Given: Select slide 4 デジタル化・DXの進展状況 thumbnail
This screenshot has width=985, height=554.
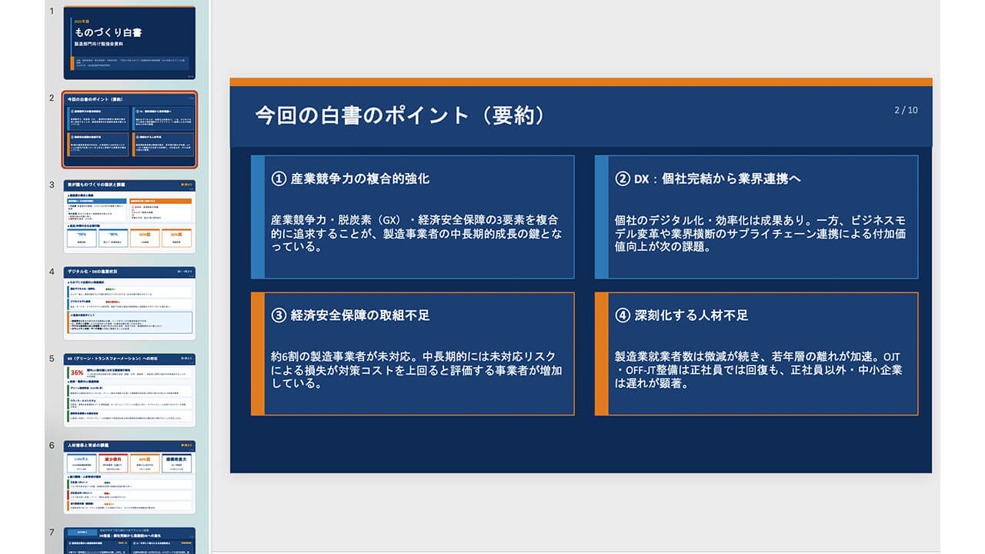Looking at the screenshot, I should tap(130, 305).
